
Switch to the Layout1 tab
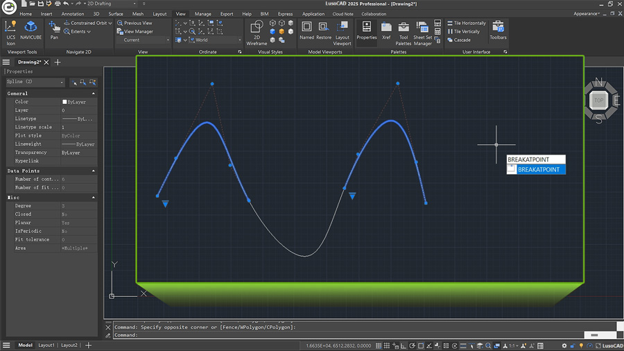pyautogui.click(x=46, y=345)
